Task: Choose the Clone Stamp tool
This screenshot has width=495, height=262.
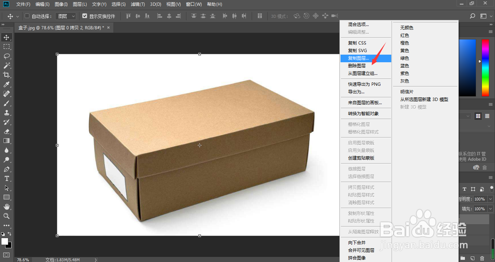Action: pyautogui.click(x=7, y=113)
